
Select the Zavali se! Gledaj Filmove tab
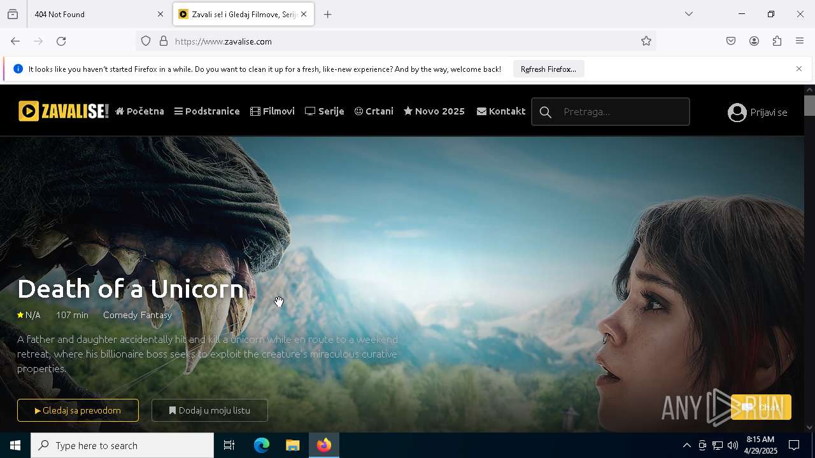coord(243,14)
